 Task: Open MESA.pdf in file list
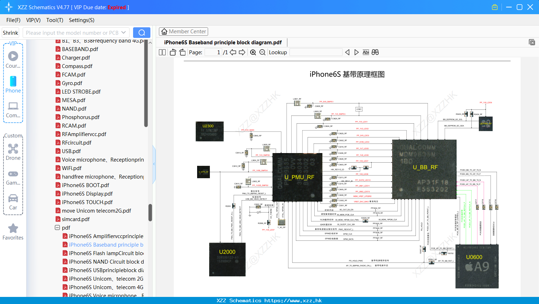[x=74, y=100]
